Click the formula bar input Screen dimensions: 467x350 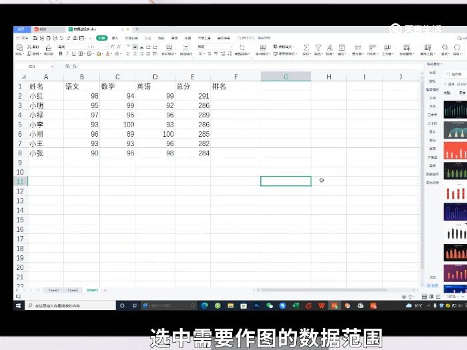[250, 67]
